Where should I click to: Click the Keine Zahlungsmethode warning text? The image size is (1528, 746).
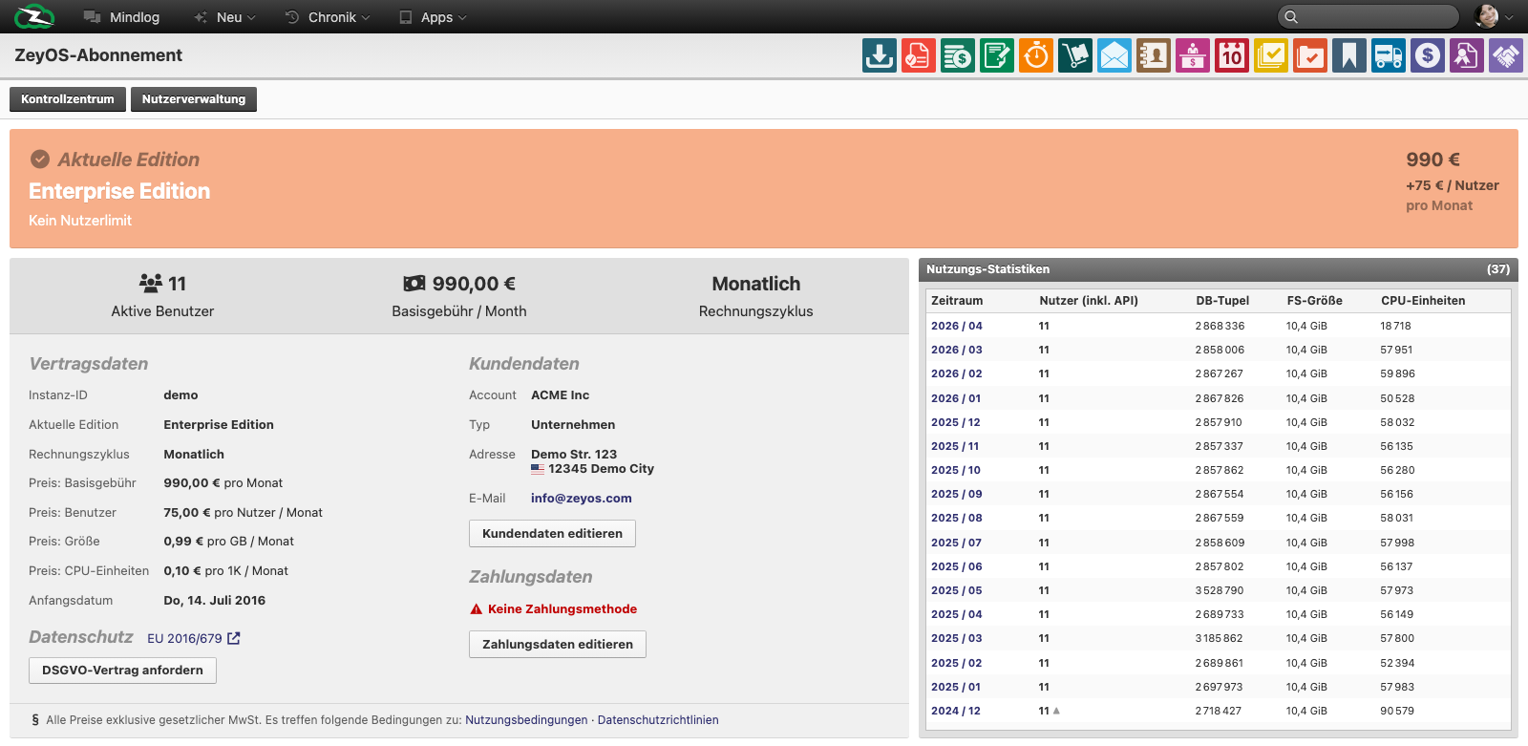(562, 608)
